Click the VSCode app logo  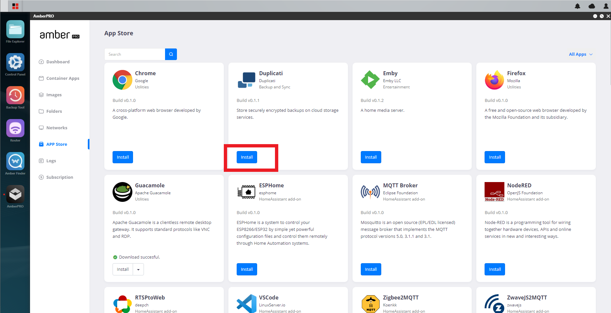(247, 304)
